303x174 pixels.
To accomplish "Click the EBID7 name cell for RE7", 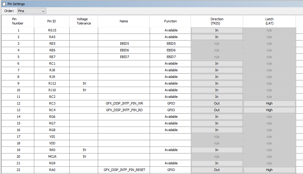I will click(x=124, y=57).
